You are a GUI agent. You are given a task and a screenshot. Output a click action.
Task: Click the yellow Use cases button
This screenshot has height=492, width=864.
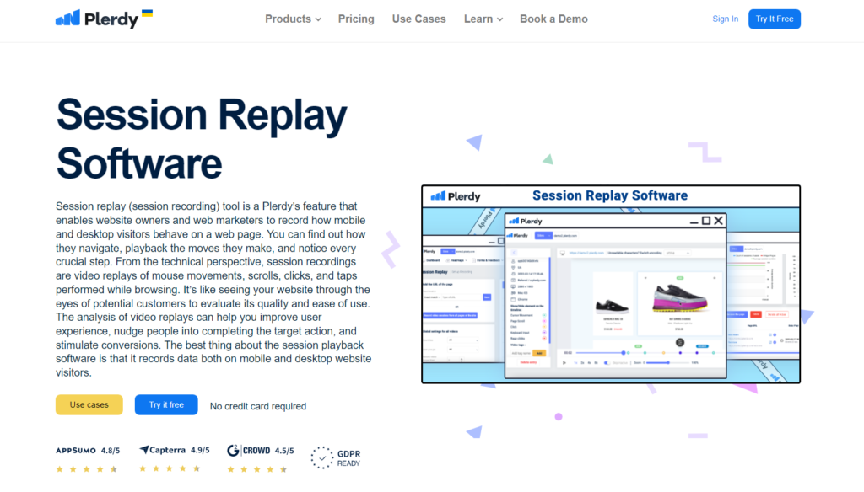click(x=89, y=404)
